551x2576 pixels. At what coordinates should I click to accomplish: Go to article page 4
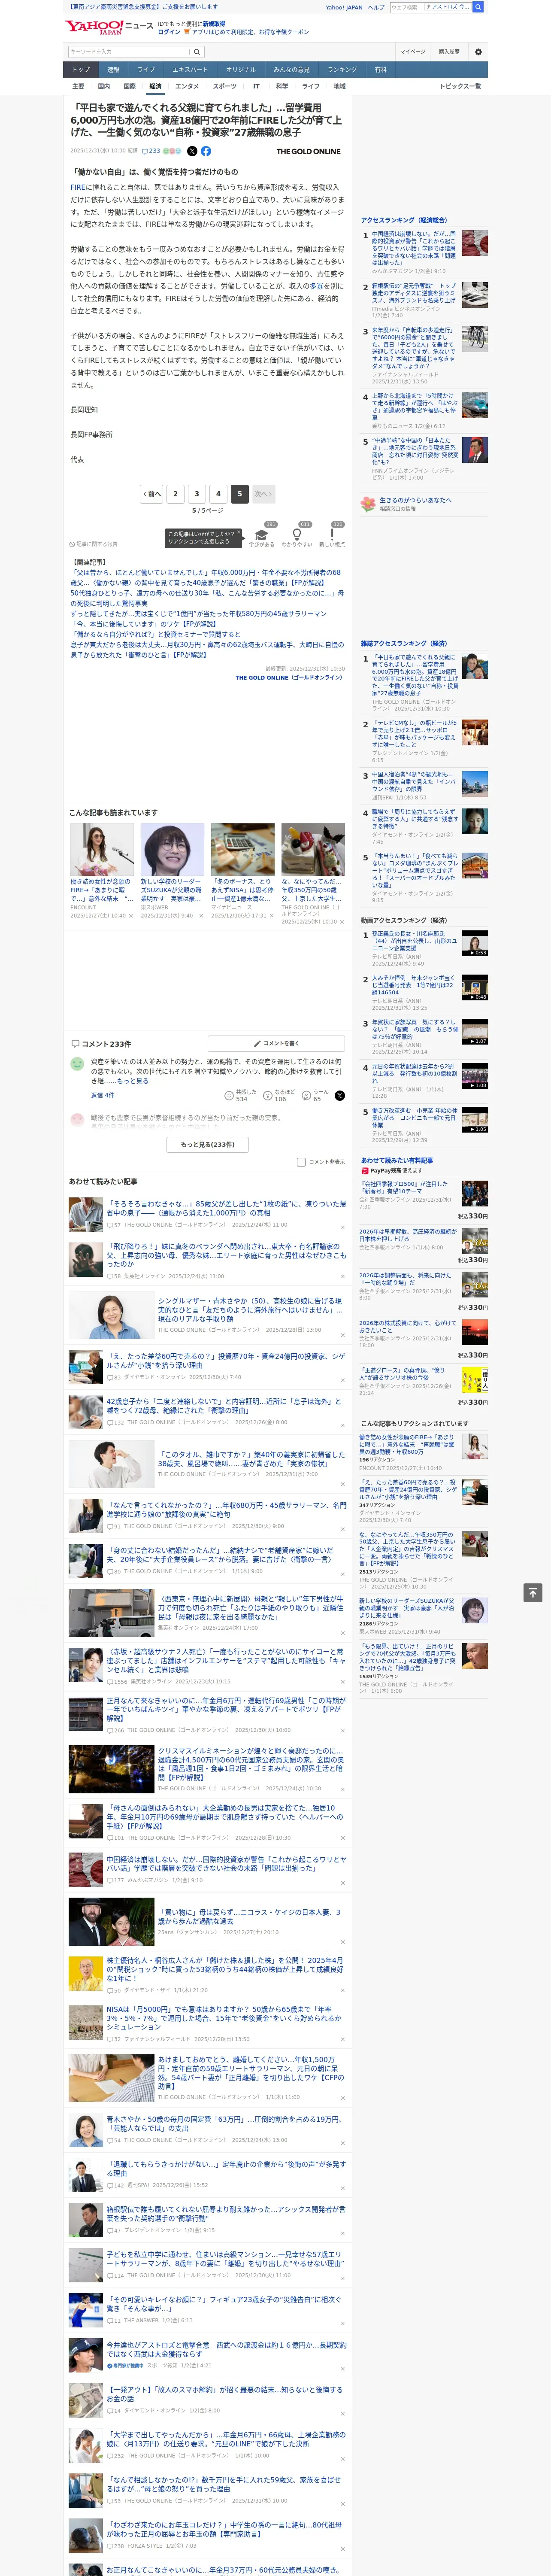tap(218, 494)
